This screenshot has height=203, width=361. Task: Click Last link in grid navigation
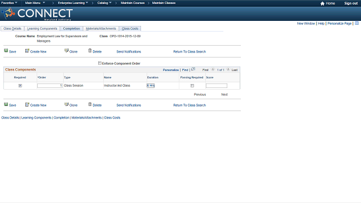[235, 70]
